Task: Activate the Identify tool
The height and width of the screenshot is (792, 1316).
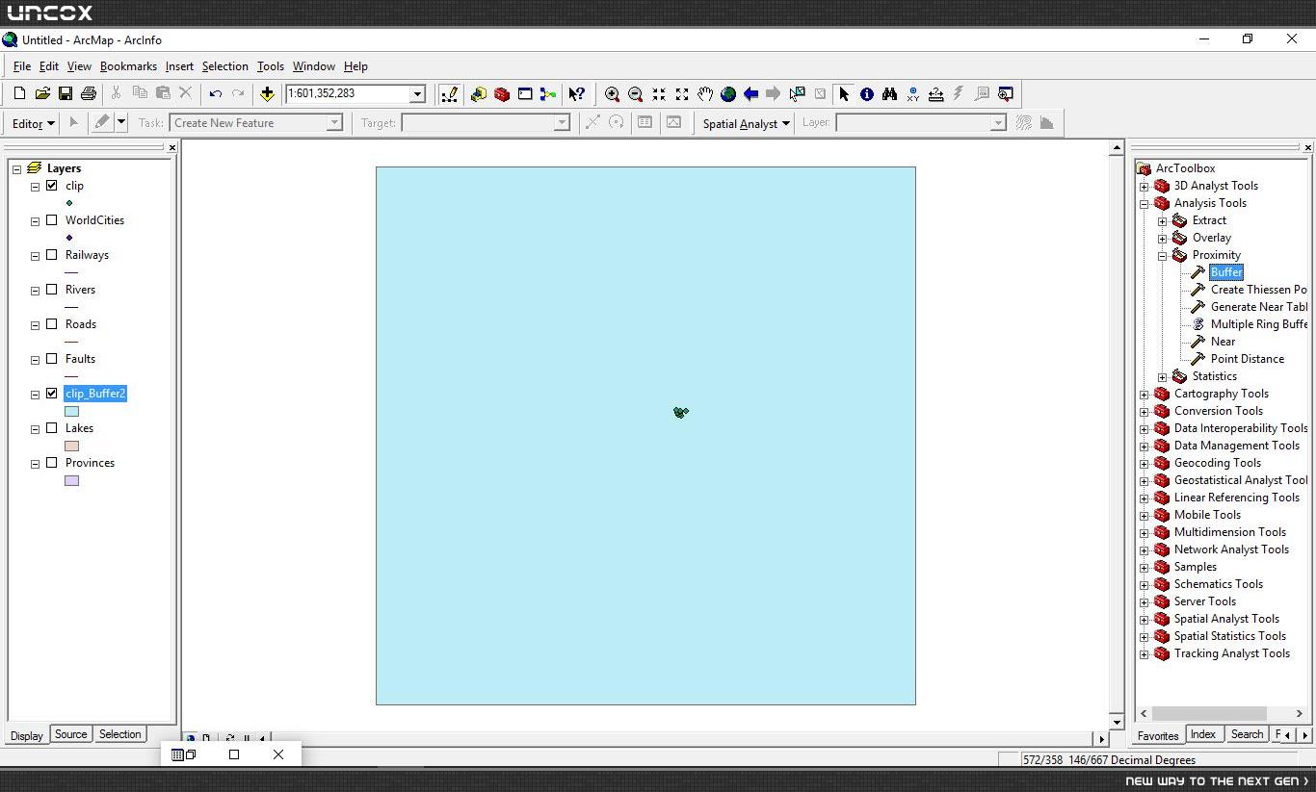Action: tap(867, 93)
